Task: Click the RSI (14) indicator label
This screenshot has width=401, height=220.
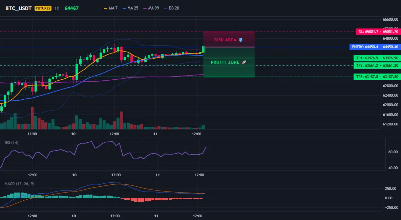Action: pyautogui.click(x=12, y=143)
